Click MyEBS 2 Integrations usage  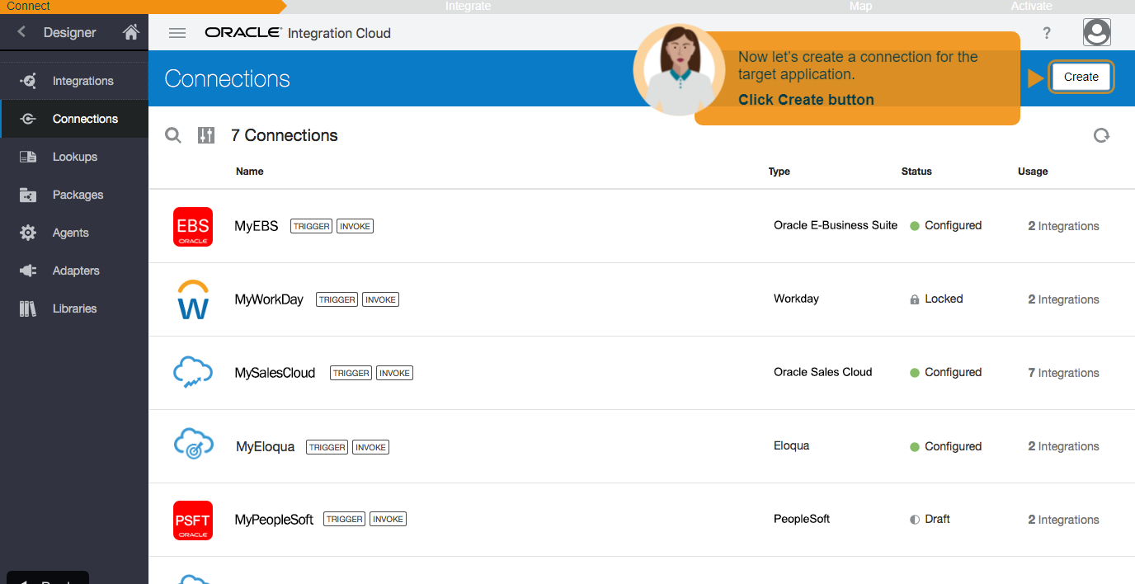1063,226
